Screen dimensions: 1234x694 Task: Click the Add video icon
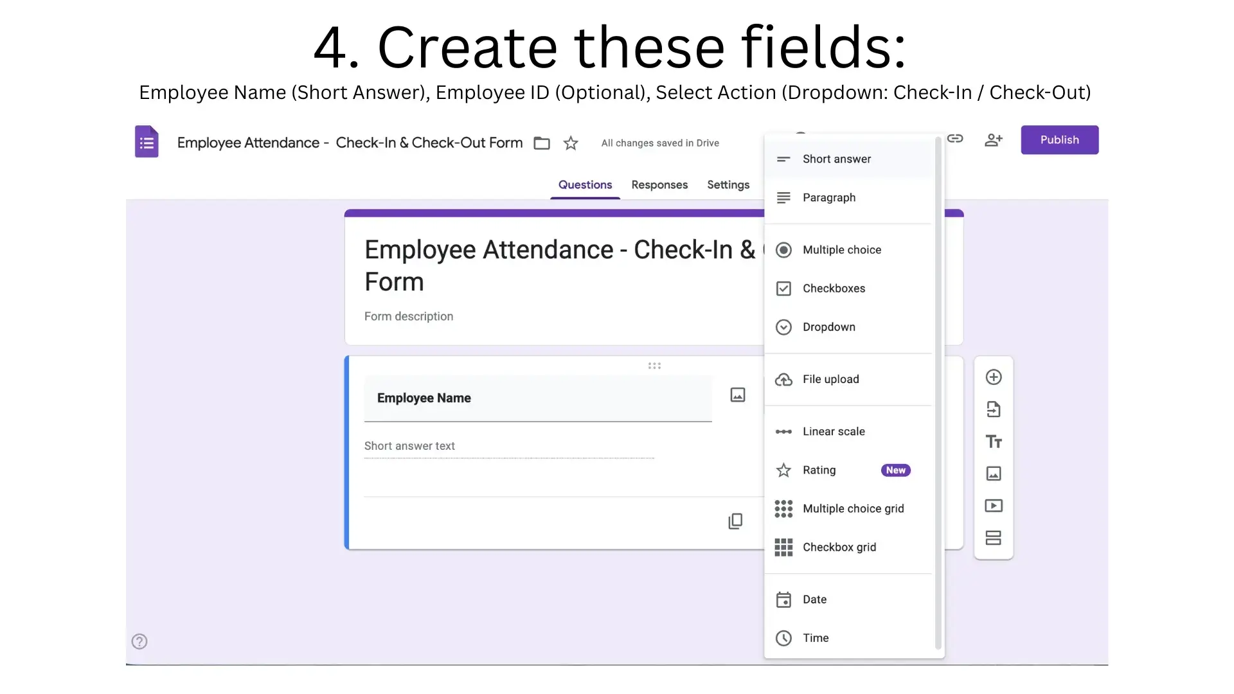pos(994,506)
